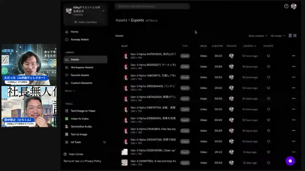Click the Name column header

point(124,46)
